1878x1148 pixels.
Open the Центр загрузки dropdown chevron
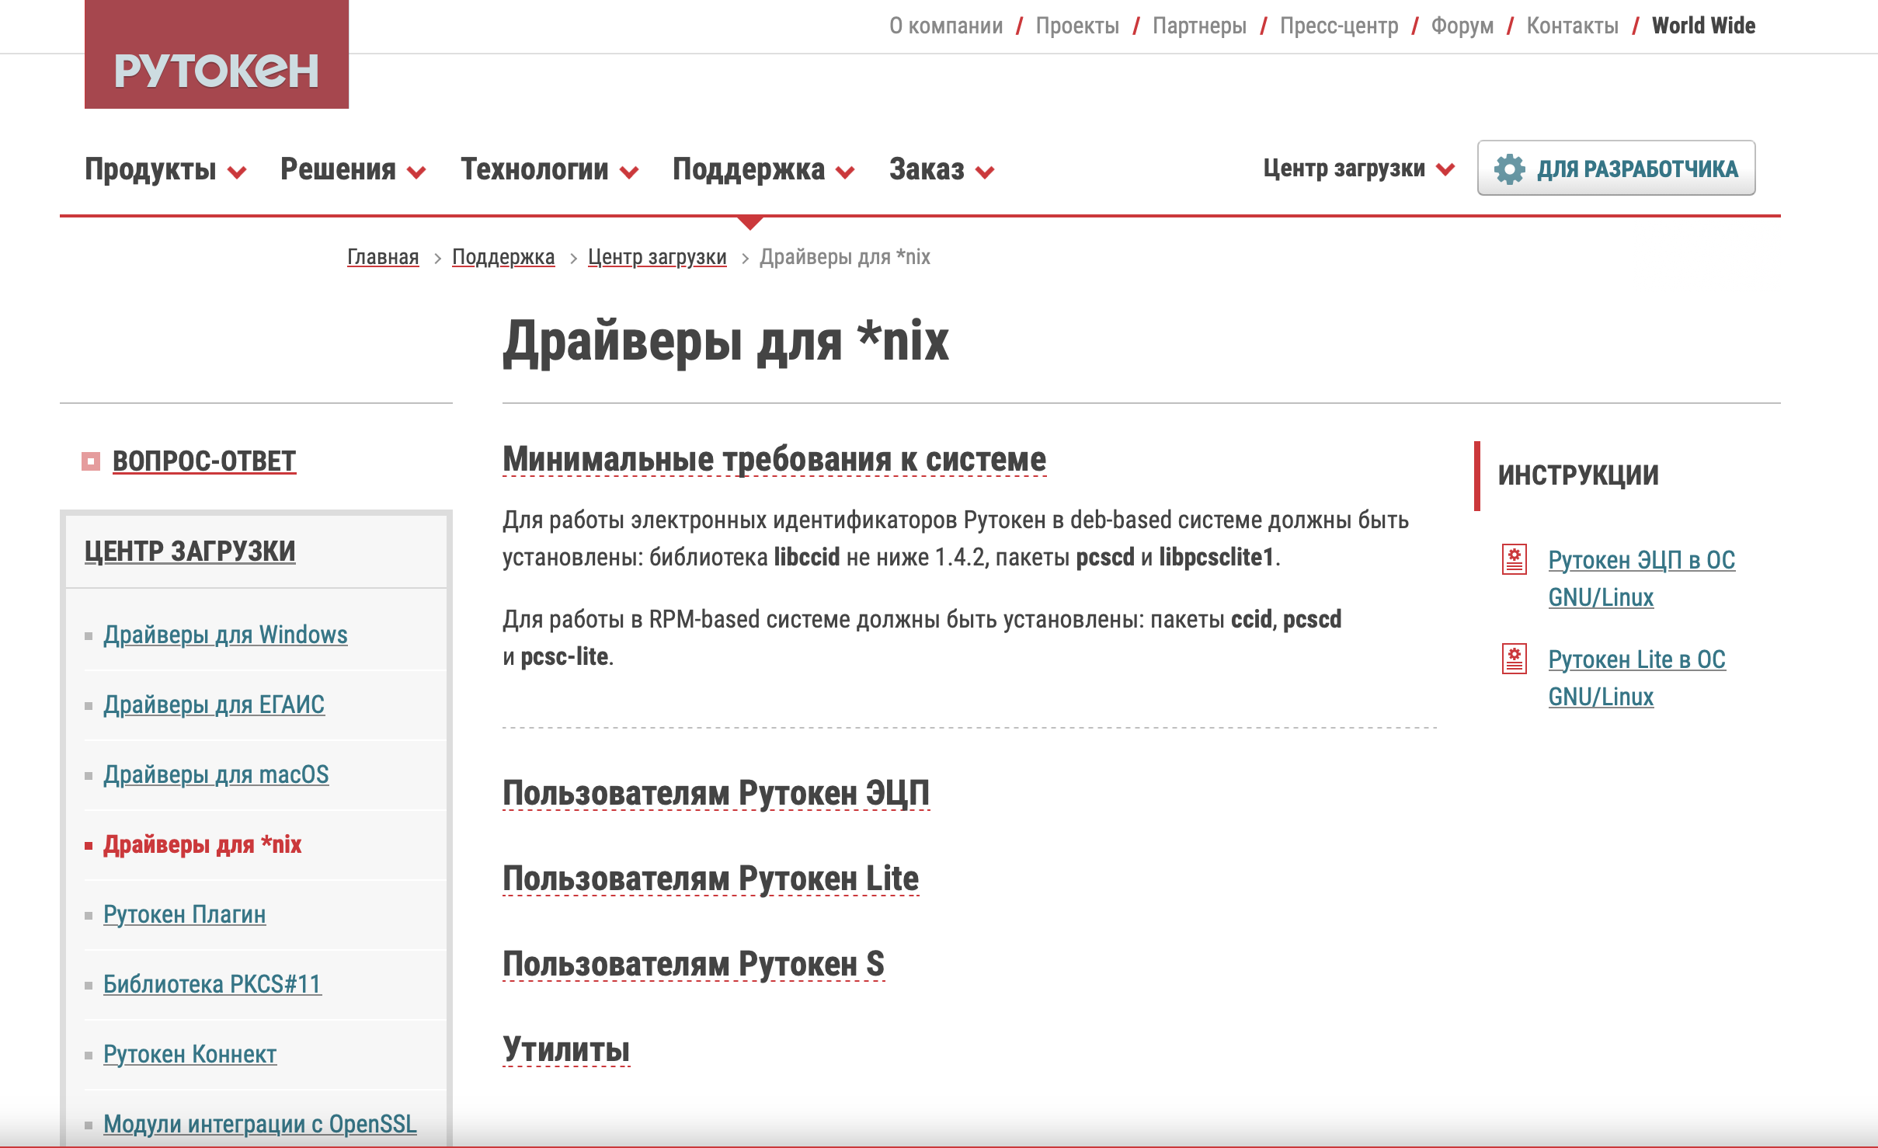pyautogui.click(x=1445, y=169)
